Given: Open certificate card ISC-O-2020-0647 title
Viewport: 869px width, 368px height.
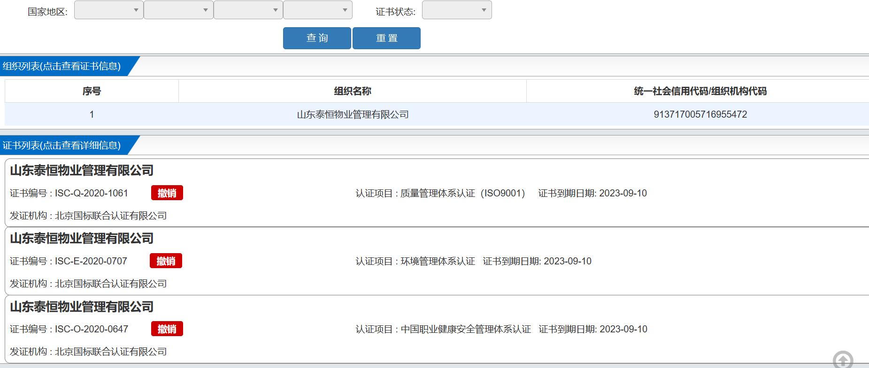Looking at the screenshot, I should (82, 307).
